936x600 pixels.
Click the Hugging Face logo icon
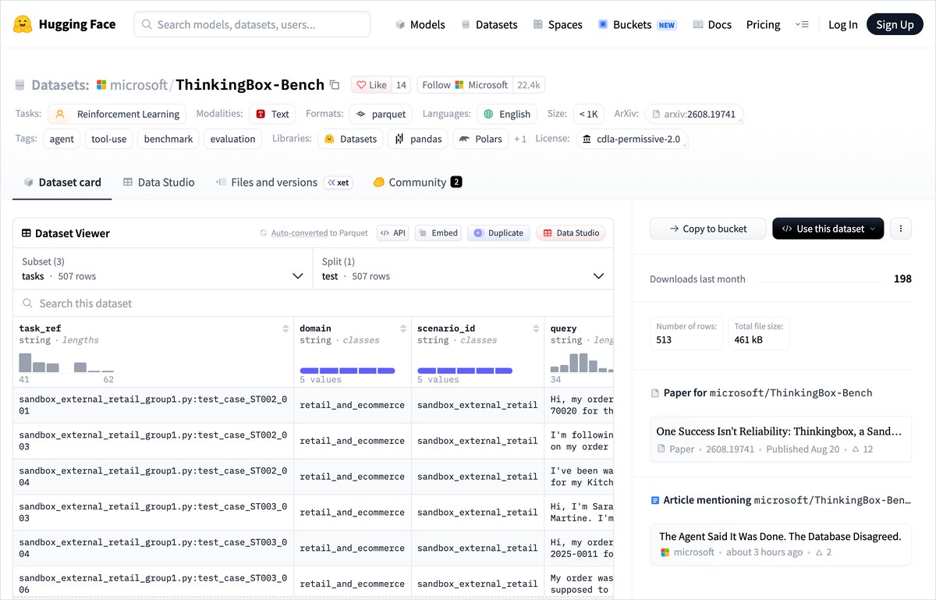22,24
